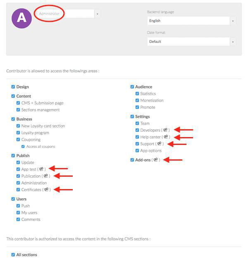Open the Date format dropdown
Screen dimensions: 248x263
click(191, 42)
